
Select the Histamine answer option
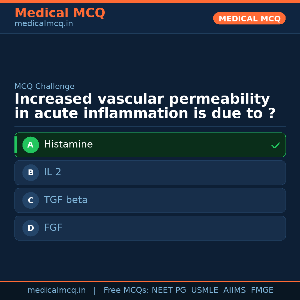pos(150,145)
